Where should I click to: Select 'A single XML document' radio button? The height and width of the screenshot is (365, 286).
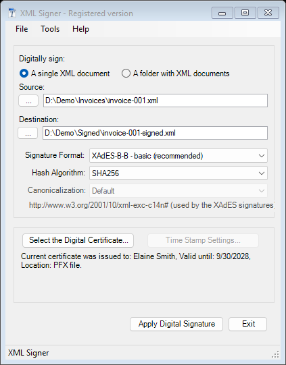(64, 74)
